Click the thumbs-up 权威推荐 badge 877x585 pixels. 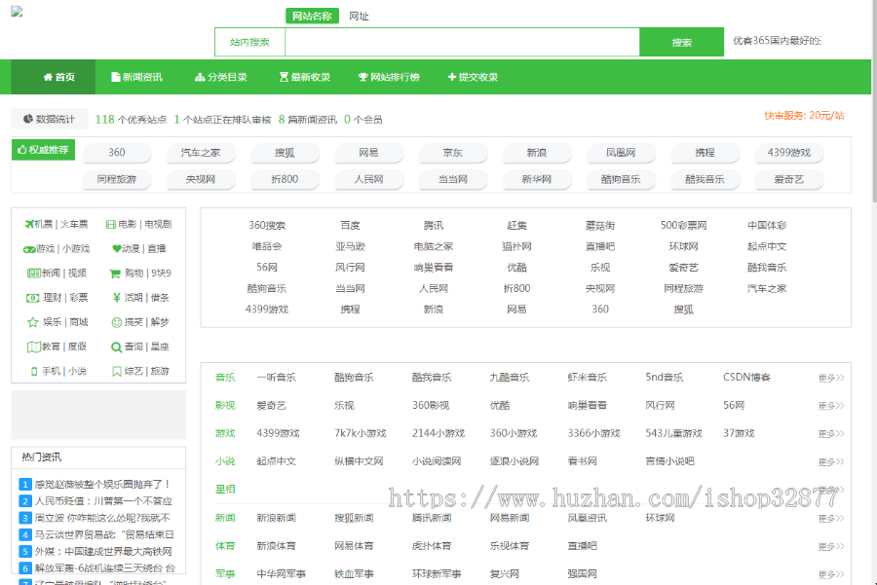click(x=43, y=150)
